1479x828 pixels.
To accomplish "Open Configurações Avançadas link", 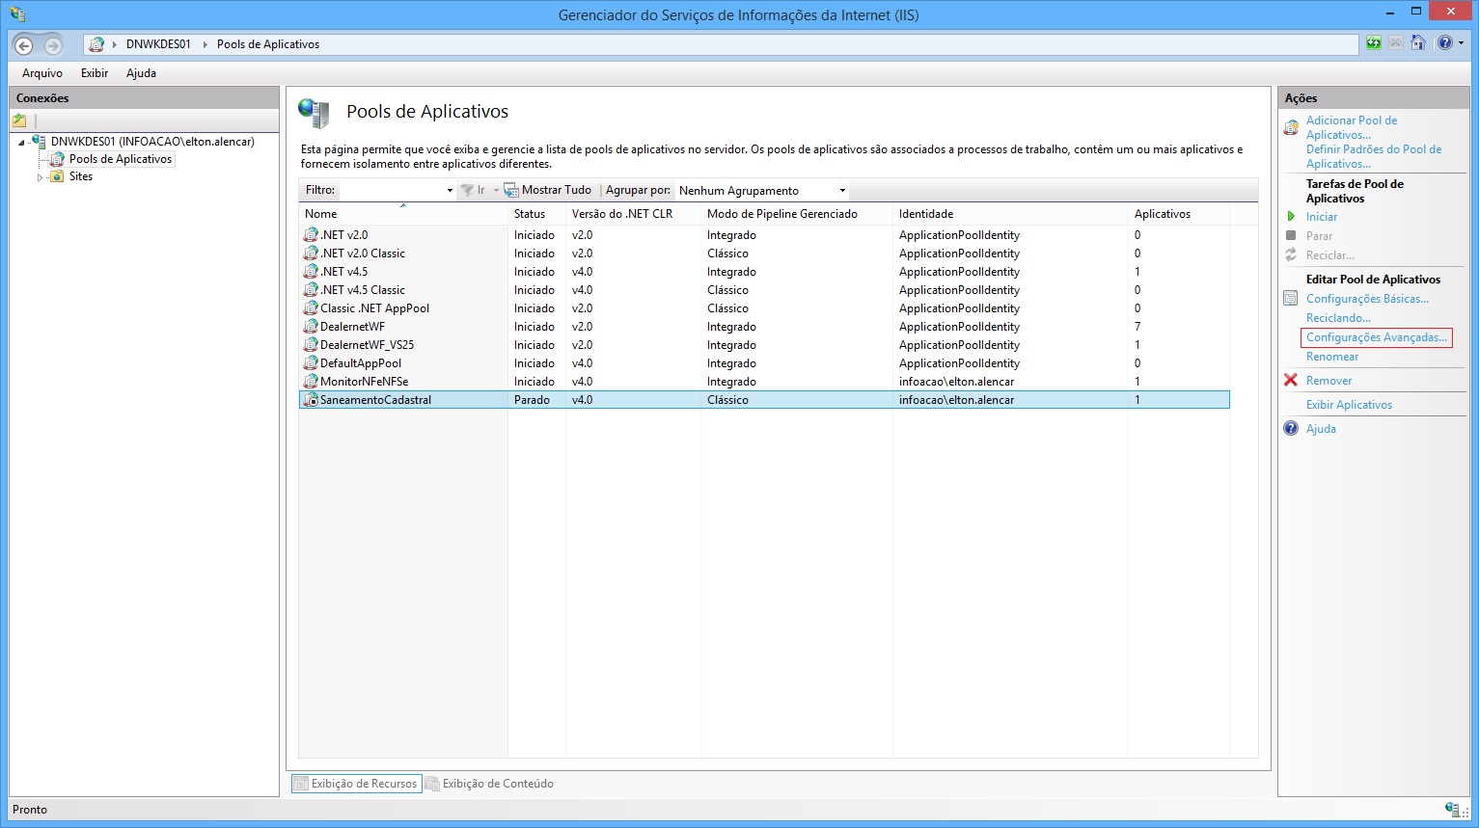I will point(1377,337).
